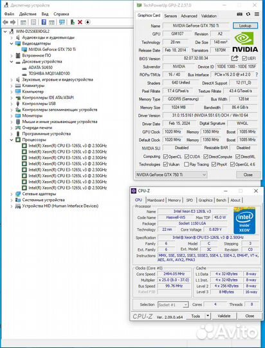Click the Driver Version field in GPU-Z

point(210,115)
